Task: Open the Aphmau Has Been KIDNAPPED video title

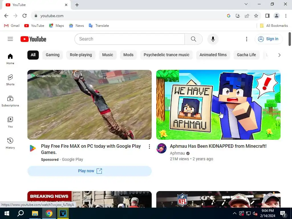Action: [218, 146]
